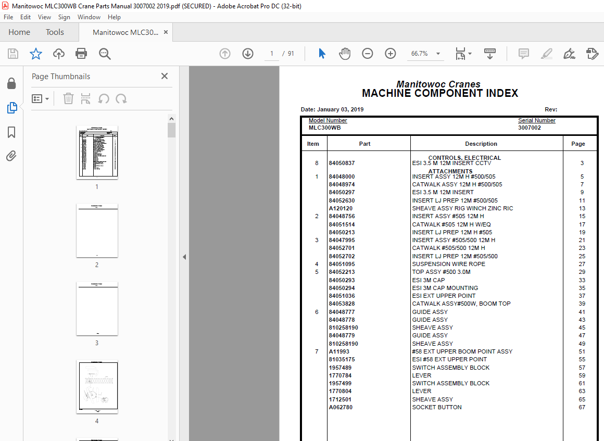
Task: Click the thumbnail panel scrollbar thumb
Action: click(171, 130)
